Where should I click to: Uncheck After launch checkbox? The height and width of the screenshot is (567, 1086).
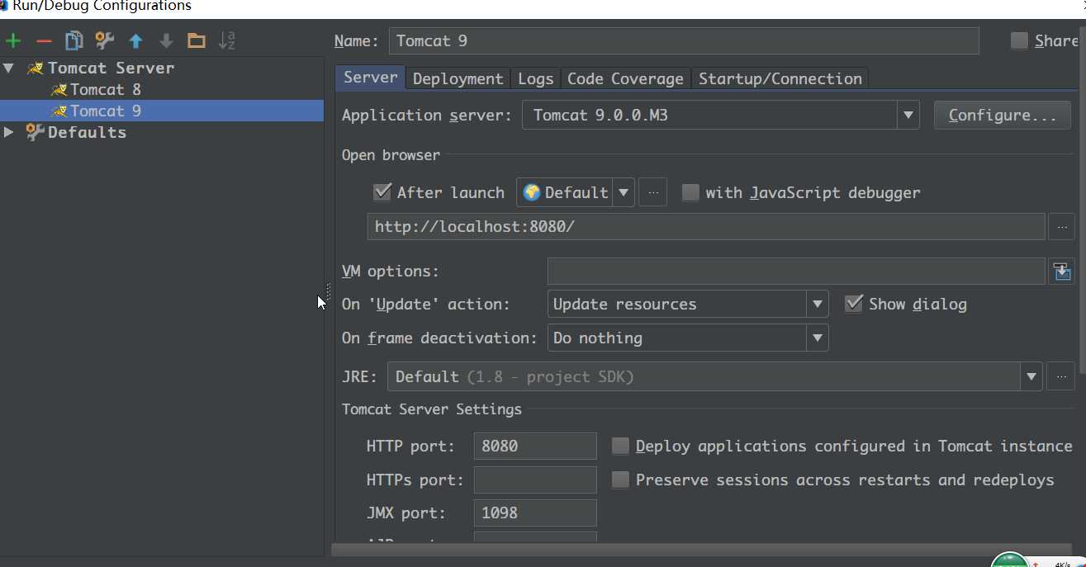(x=382, y=192)
